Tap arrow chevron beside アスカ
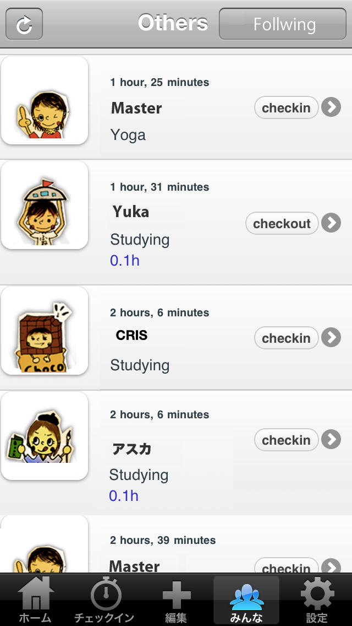This screenshot has height=626, width=352. click(331, 440)
